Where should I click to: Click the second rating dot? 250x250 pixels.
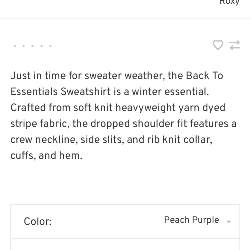click(x=23, y=46)
